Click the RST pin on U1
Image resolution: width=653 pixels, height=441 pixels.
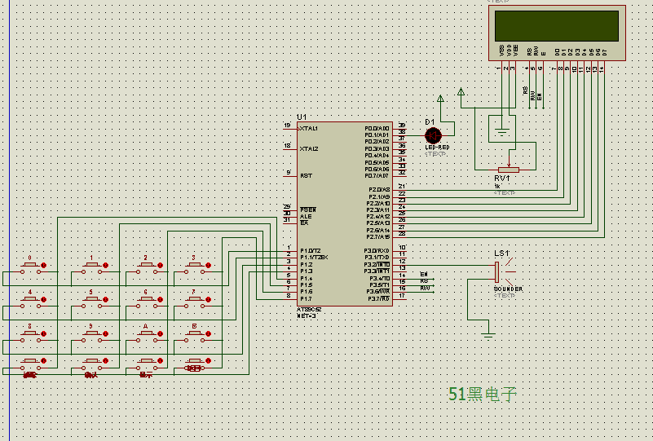[x=306, y=176]
